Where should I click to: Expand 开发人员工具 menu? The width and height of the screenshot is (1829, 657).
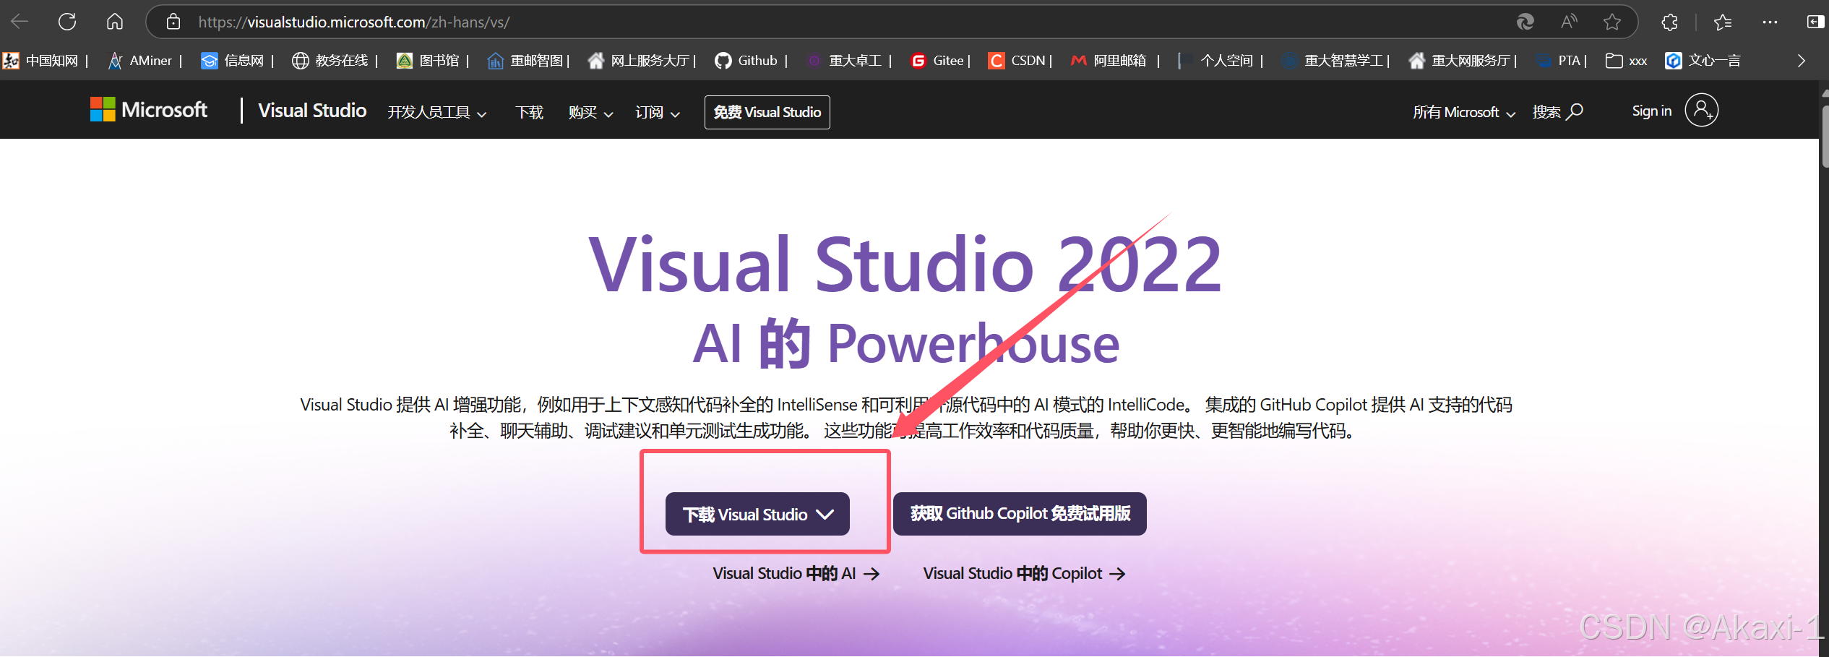point(436,112)
